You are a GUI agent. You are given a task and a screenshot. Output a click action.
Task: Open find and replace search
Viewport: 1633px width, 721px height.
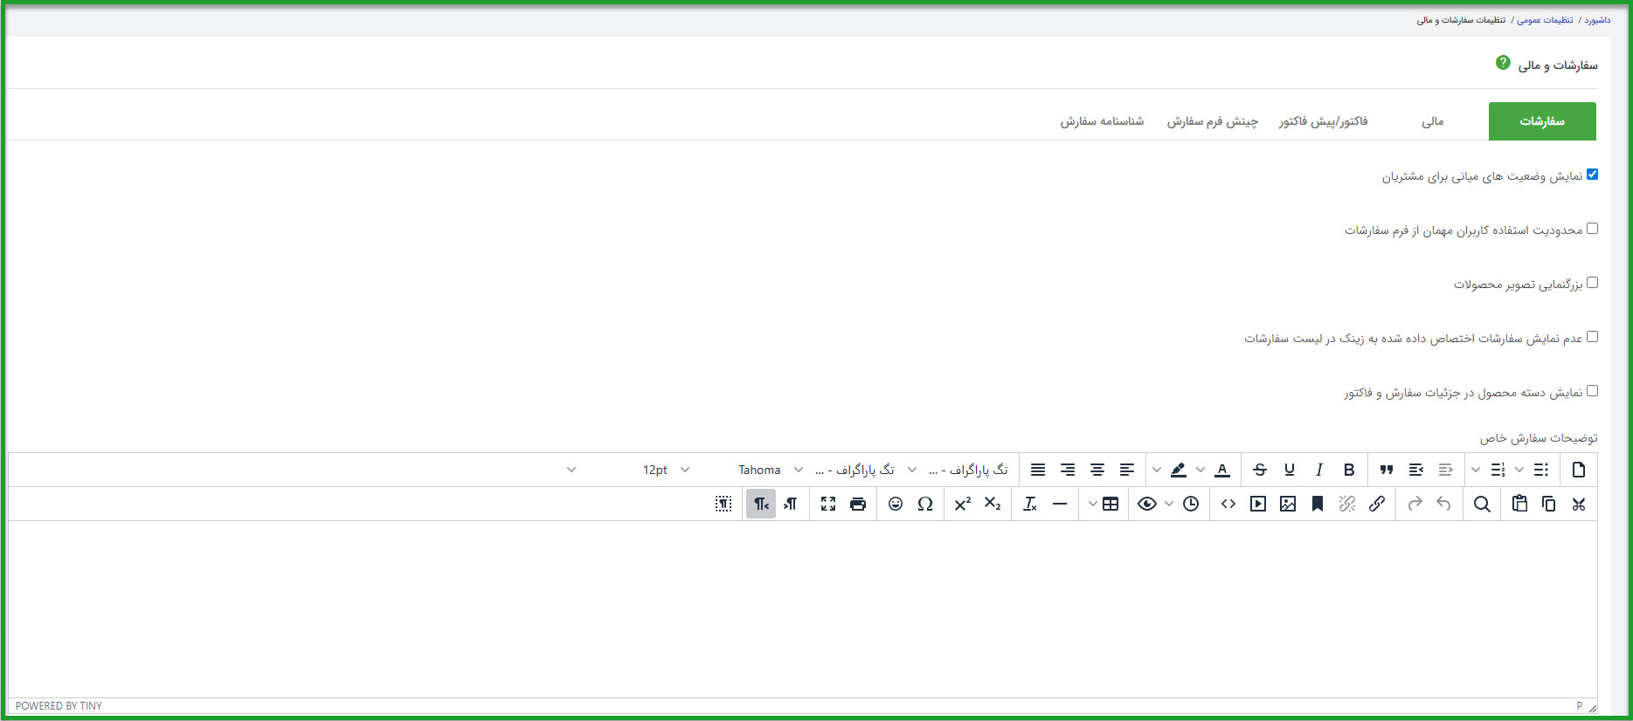pyautogui.click(x=1482, y=504)
